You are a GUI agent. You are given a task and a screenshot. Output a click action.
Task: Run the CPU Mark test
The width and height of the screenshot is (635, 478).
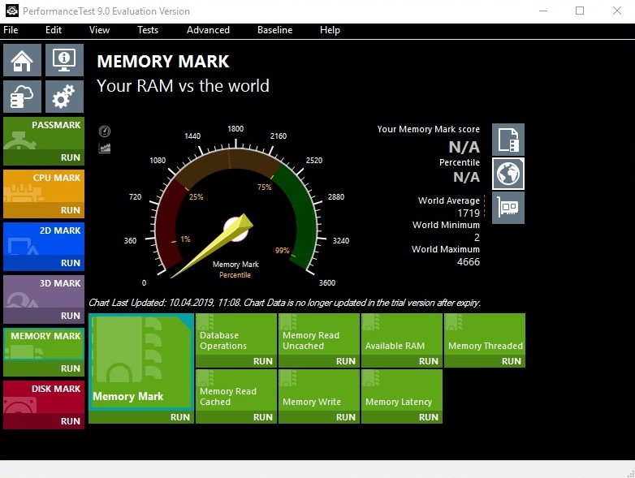click(x=44, y=210)
